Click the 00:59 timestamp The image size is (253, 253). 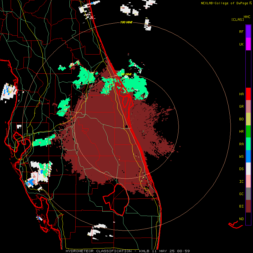(x=184, y=251)
